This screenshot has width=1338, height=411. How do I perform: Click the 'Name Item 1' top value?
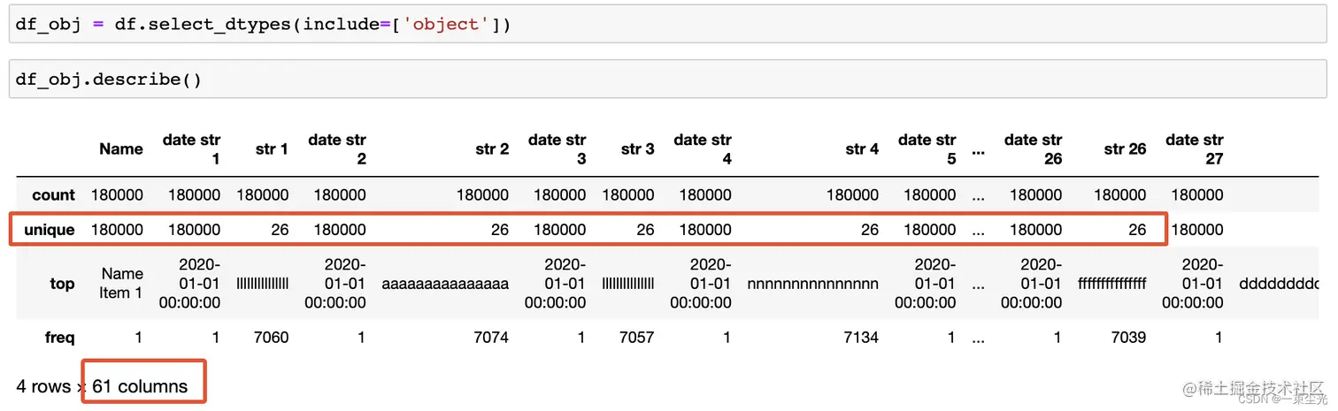(x=121, y=283)
